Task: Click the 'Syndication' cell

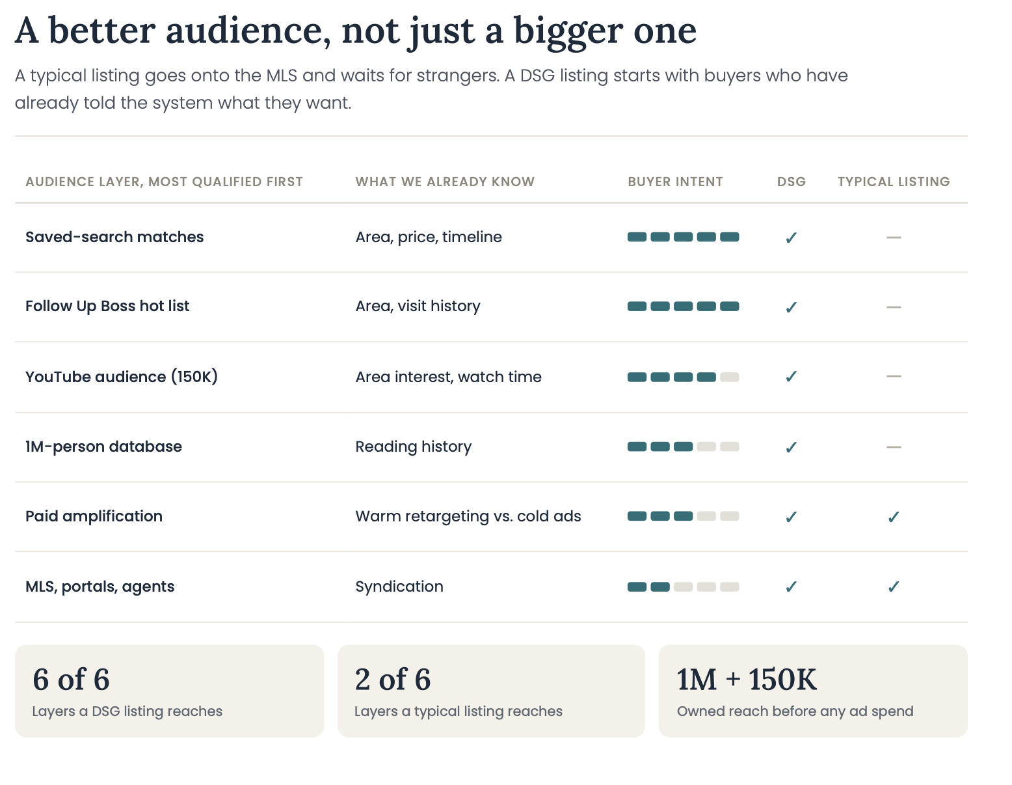Action: click(x=399, y=586)
